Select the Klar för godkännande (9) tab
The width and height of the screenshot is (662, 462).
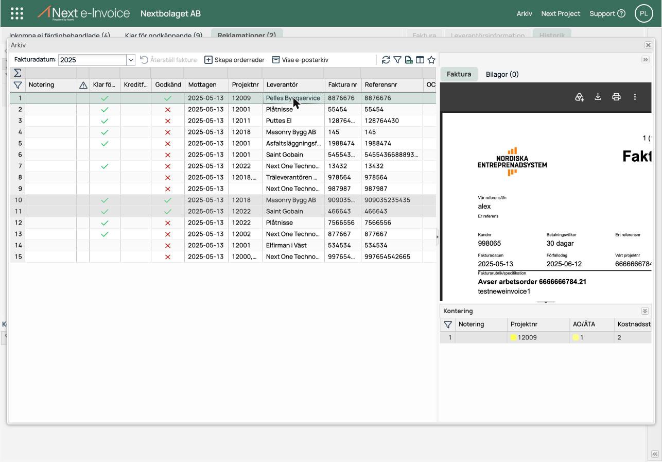tap(164, 35)
